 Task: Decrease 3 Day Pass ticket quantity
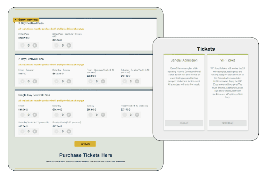point(23,45)
